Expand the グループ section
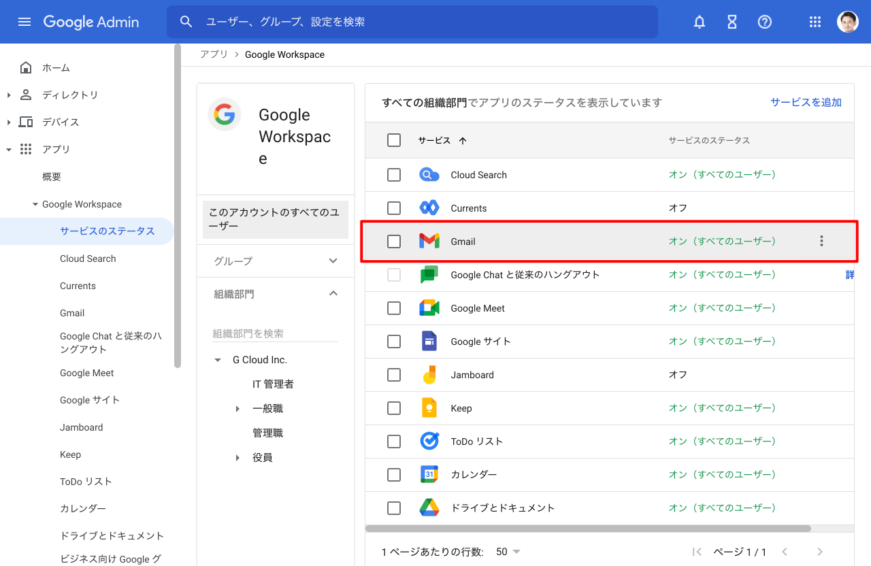871x566 pixels. pyautogui.click(x=333, y=261)
